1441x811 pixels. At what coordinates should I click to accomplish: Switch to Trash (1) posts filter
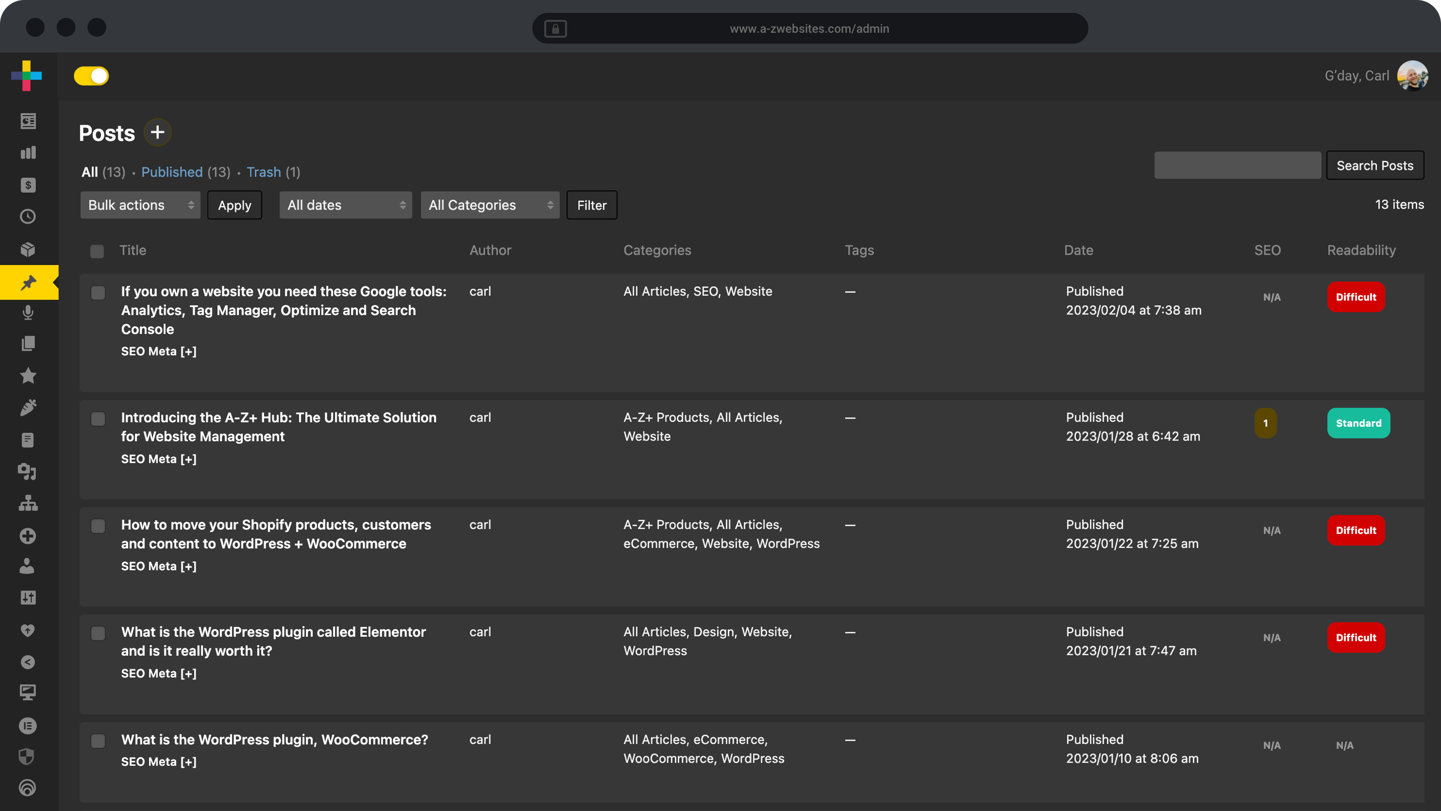click(x=274, y=172)
